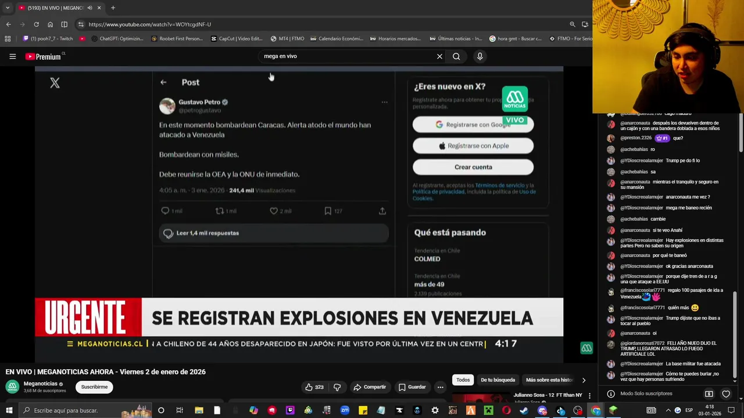Open Steam from the taskbar
Image resolution: width=744 pixels, height=418 pixels.
524,410
